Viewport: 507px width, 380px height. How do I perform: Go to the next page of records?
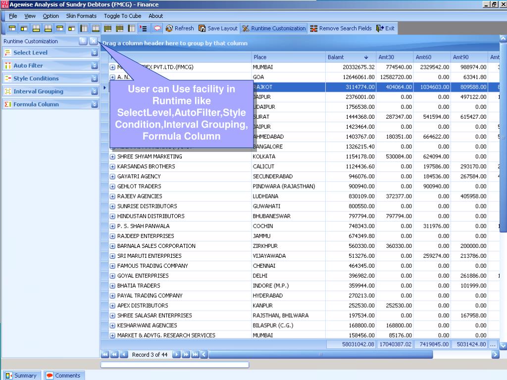coord(186,354)
